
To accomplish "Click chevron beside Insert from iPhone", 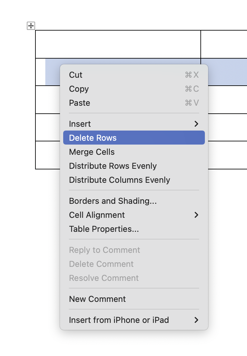I will pos(196,320).
